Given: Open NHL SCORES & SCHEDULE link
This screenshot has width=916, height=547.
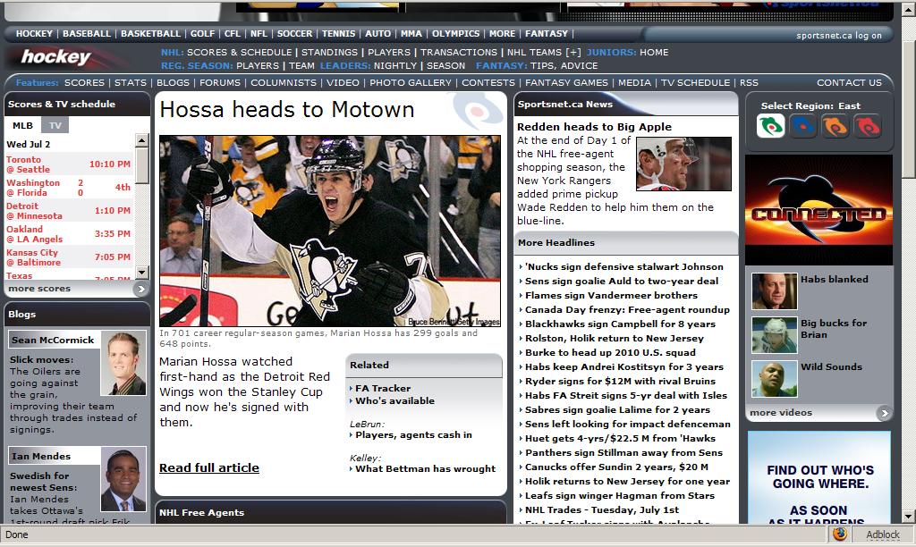Looking at the screenshot, I should click(239, 52).
